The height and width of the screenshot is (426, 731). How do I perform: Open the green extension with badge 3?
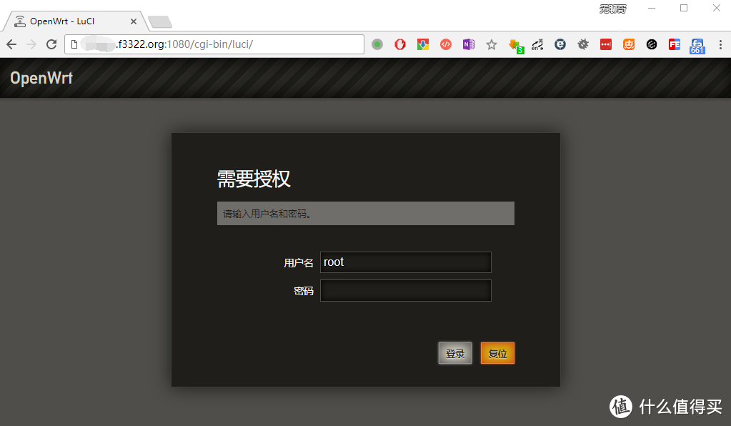pyautogui.click(x=514, y=44)
